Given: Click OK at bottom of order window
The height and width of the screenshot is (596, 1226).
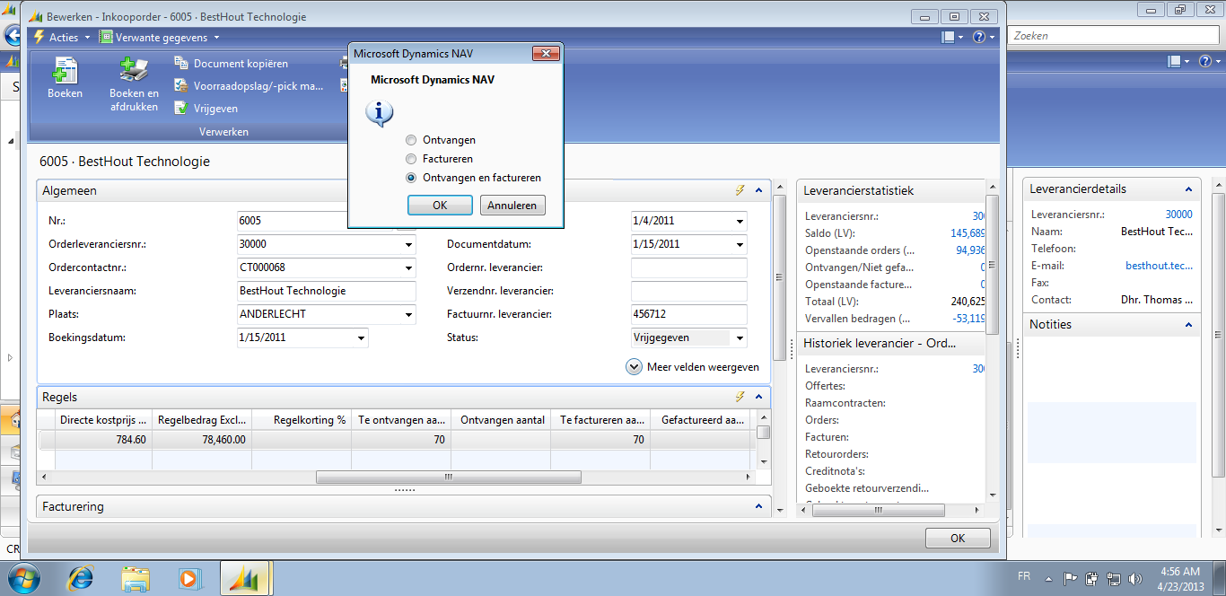Looking at the screenshot, I should [958, 538].
